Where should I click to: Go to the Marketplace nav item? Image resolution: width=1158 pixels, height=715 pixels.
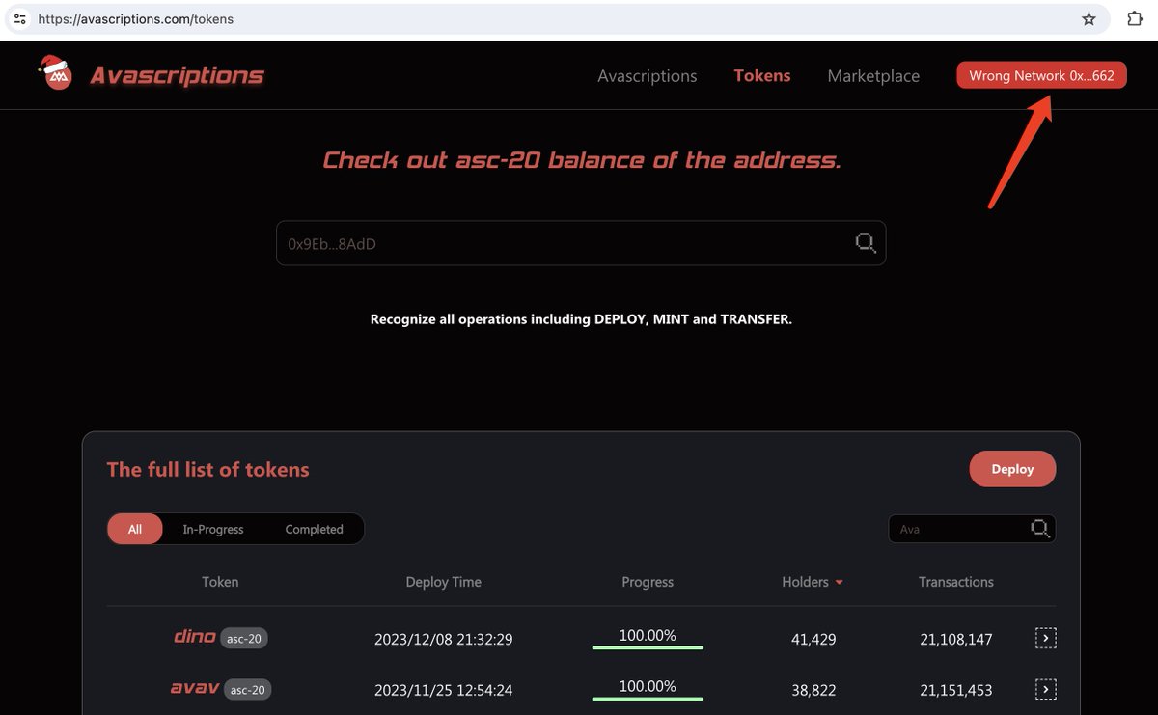point(873,75)
